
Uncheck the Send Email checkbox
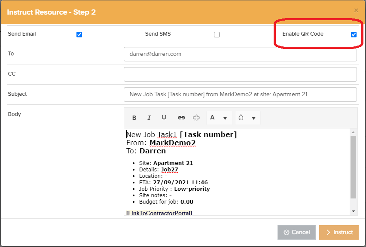point(79,34)
